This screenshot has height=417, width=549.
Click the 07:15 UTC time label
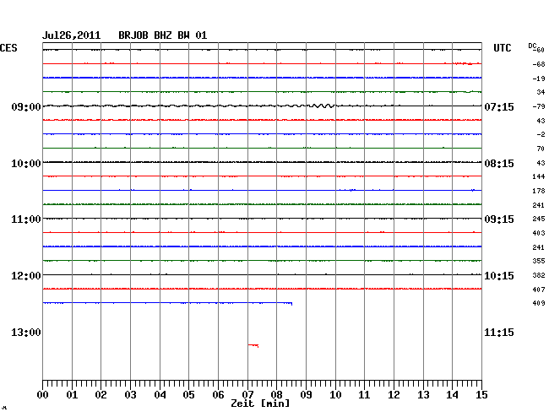499,106
